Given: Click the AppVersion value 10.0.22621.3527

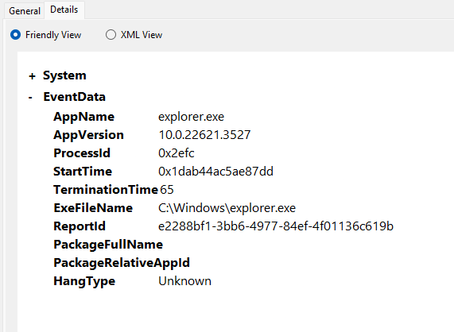Looking at the screenshot, I should click(x=204, y=135).
